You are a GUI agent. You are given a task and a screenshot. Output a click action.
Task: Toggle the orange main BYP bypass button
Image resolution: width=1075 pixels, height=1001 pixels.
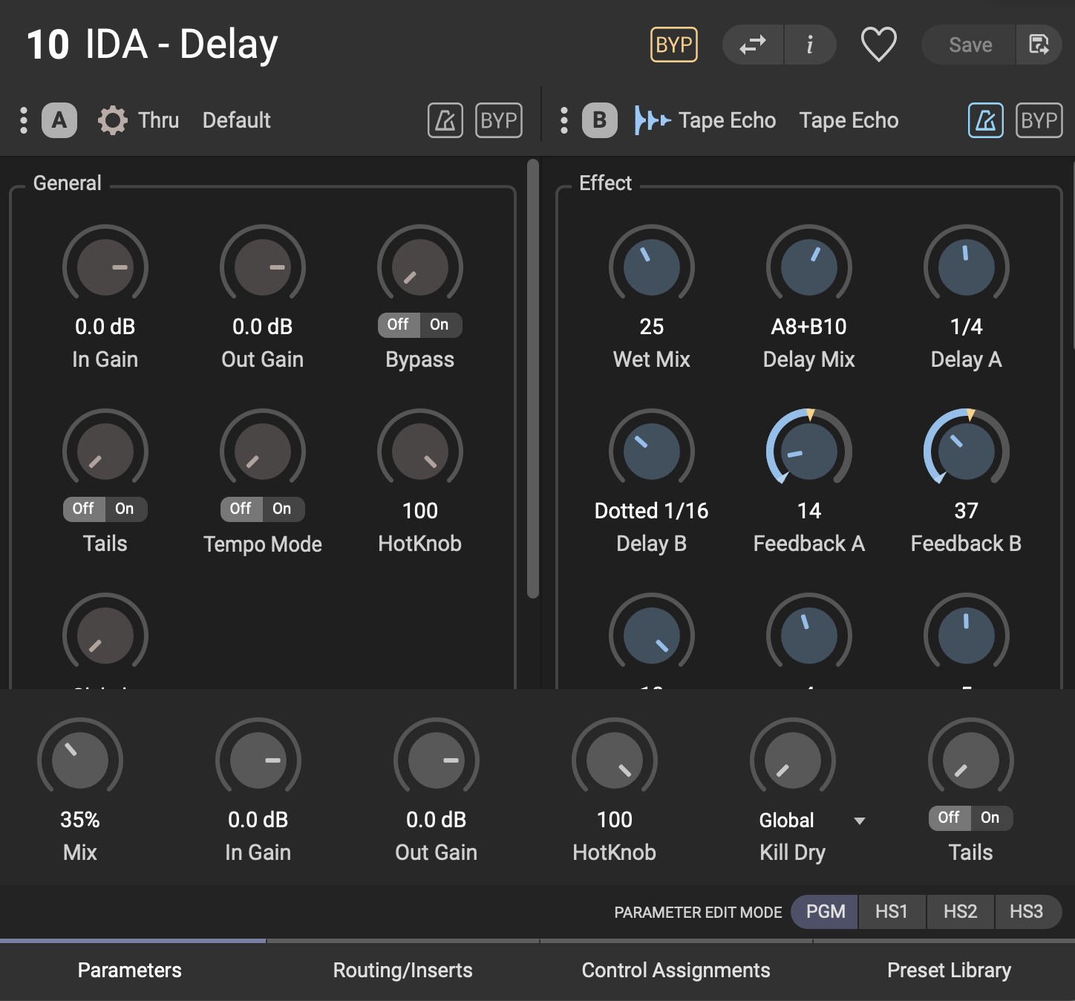pyautogui.click(x=673, y=45)
